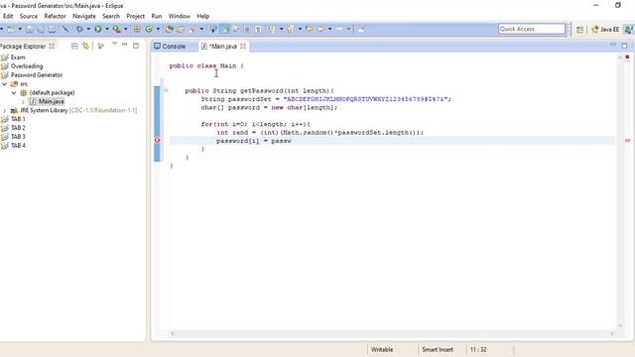
Task: Run the program with the green Run button
Action: point(98,29)
